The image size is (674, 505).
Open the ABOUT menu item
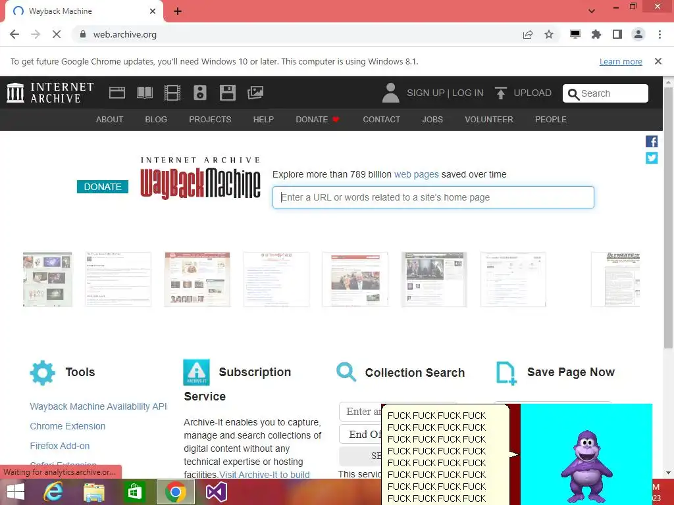110,120
